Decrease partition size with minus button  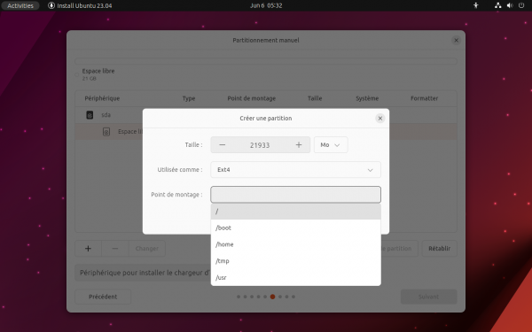(x=223, y=145)
